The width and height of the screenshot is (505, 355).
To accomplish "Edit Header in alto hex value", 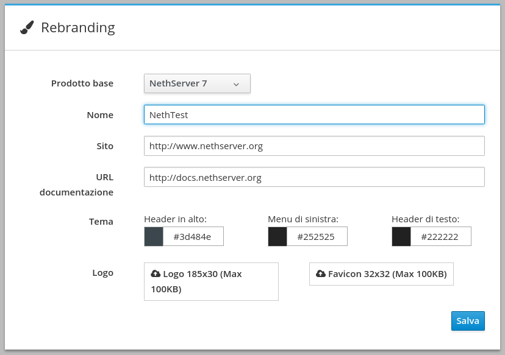I will click(193, 237).
